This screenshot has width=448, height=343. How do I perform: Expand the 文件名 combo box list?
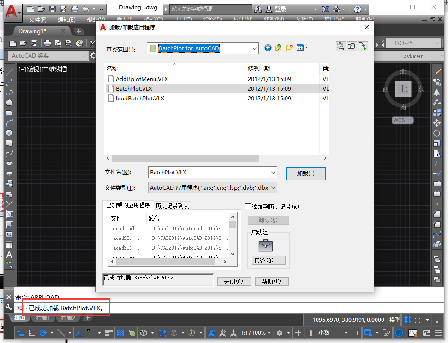point(273,173)
